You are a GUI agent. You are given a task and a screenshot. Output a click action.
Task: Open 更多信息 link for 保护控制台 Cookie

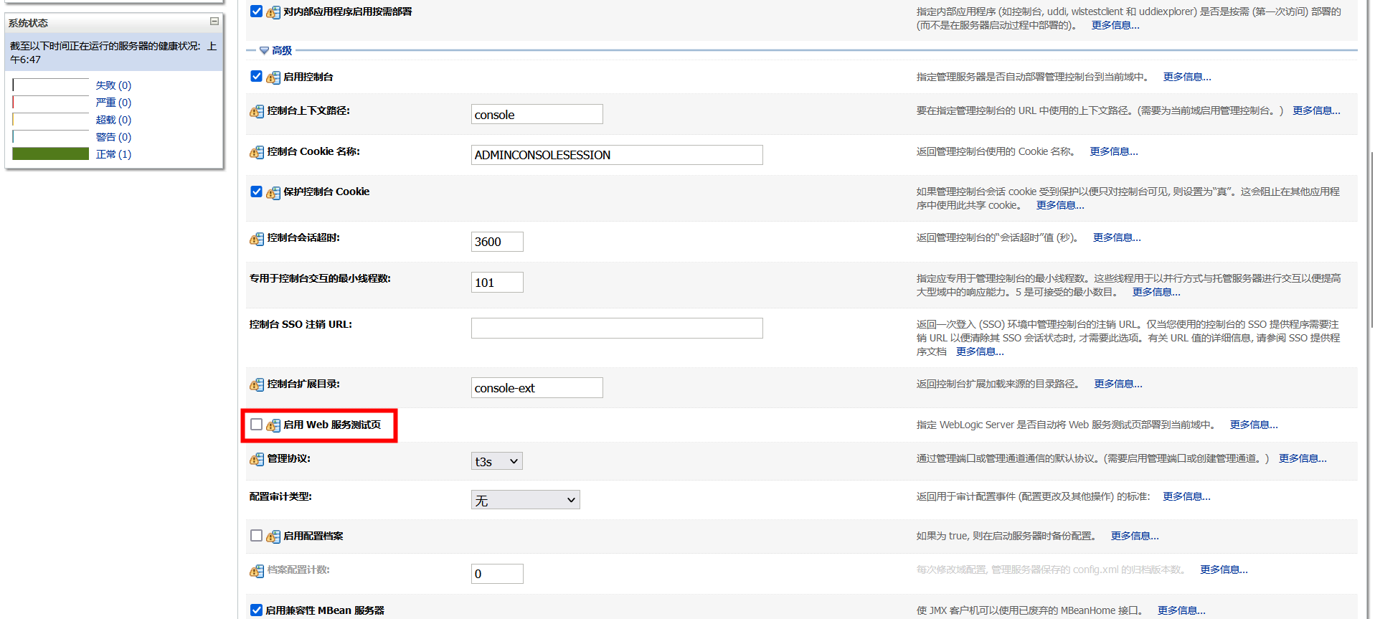tap(1060, 205)
